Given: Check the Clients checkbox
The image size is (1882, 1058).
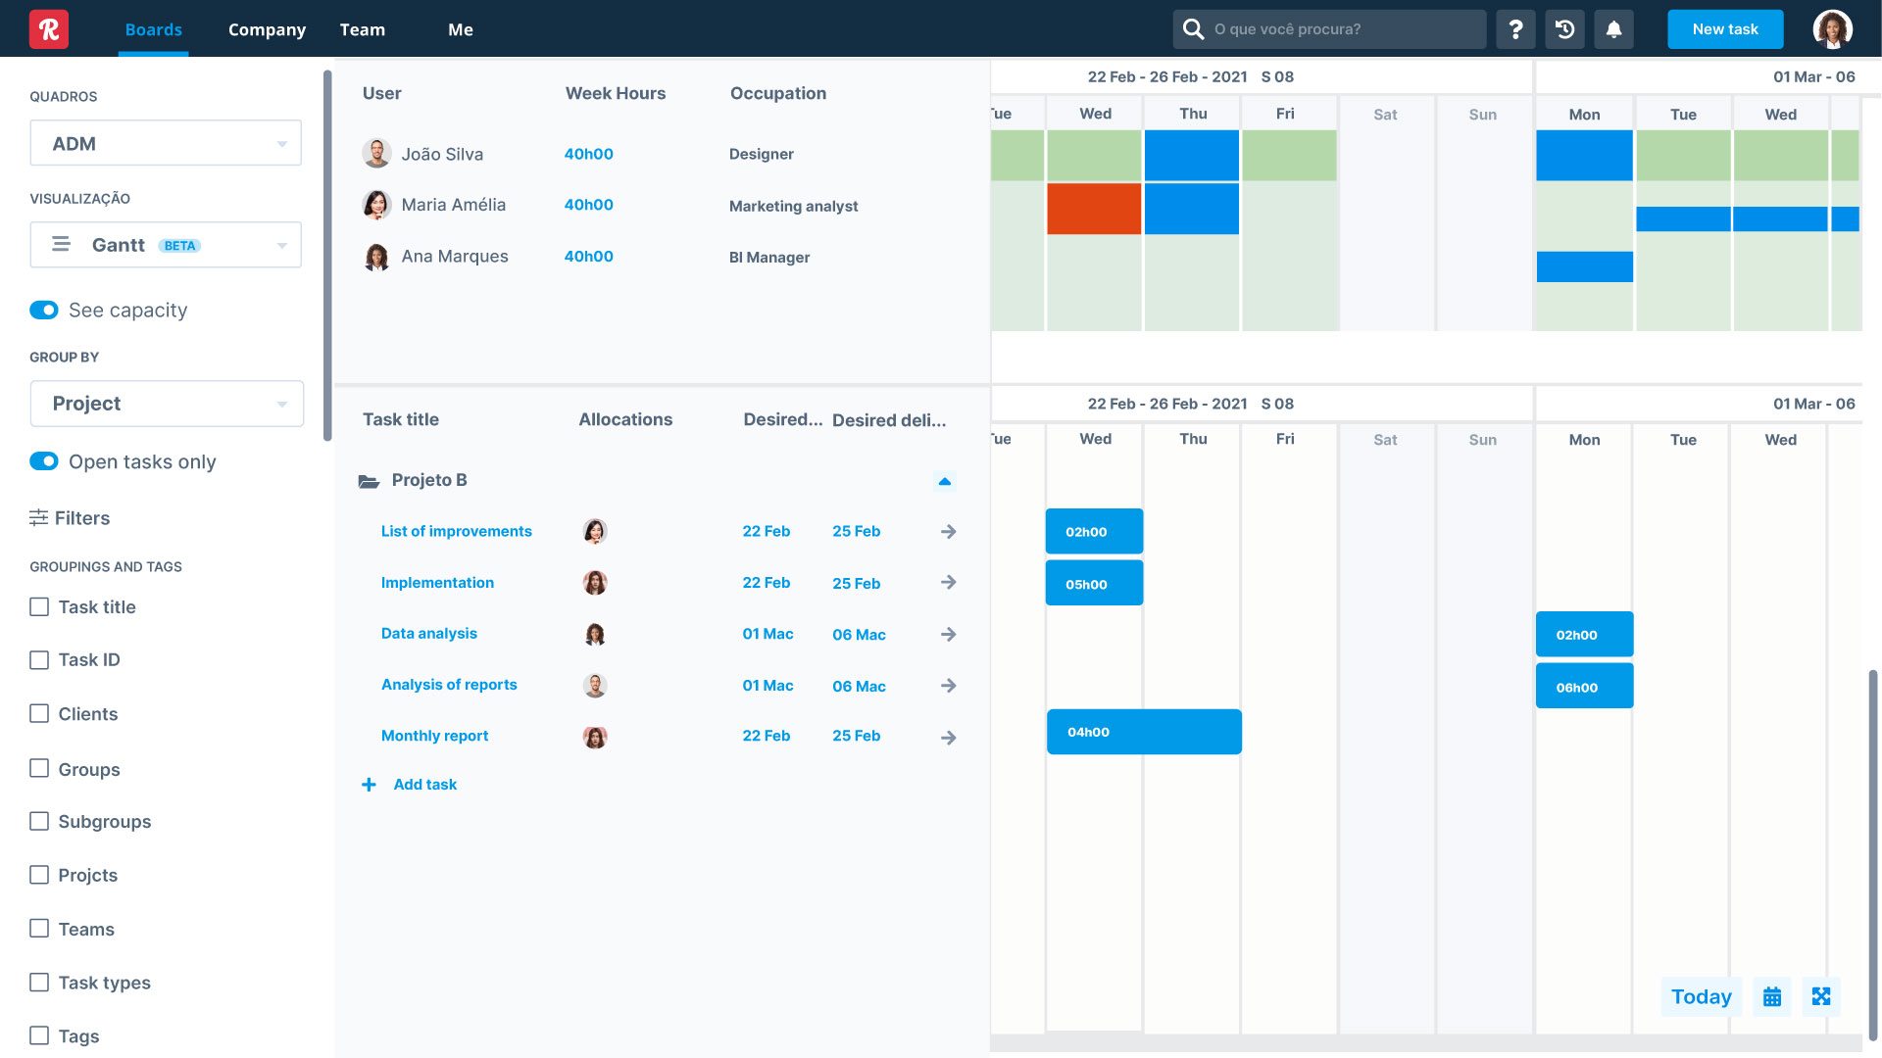Looking at the screenshot, I should 39,714.
